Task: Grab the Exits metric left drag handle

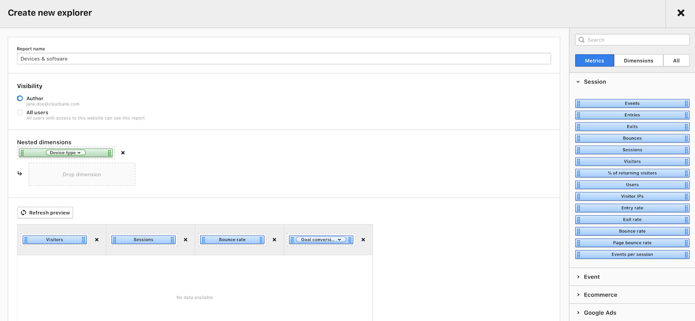Action: pyautogui.click(x=578, y=126)
